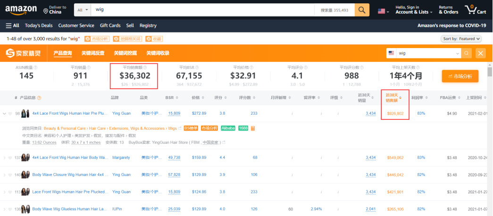Click the 挖掘相关词 button
The width and height of the screenshot is (493, 216).
127,39
